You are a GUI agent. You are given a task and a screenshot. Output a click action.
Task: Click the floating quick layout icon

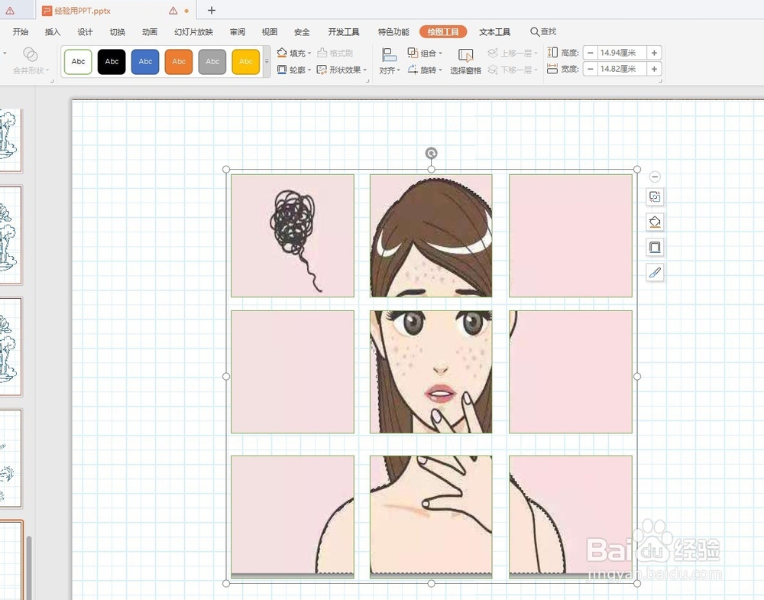point(655,197)
